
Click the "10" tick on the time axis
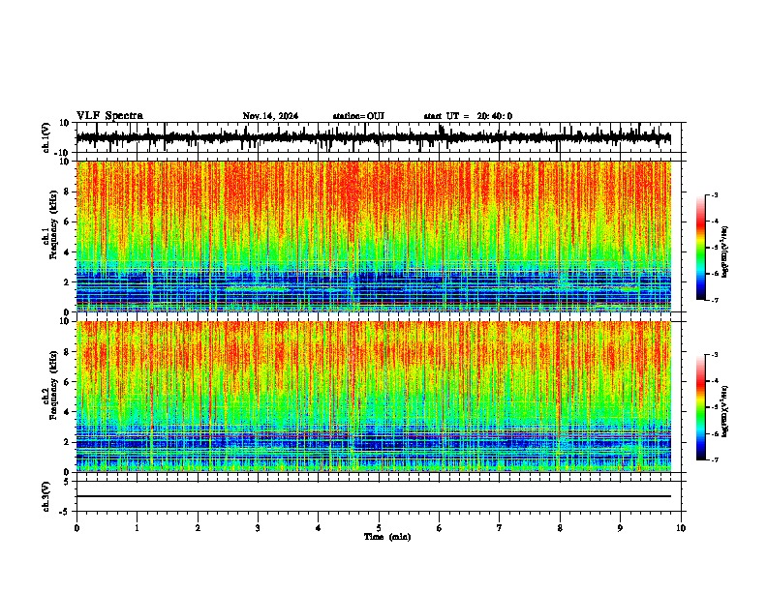pos(681,528)
